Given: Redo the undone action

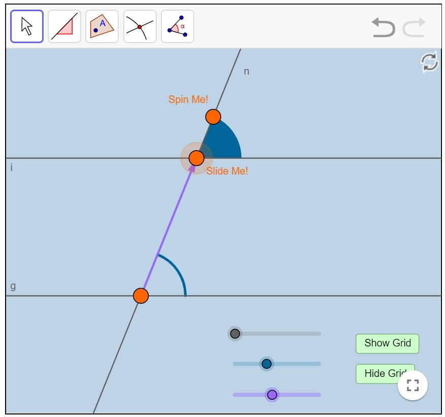Looking at the screenshot, I should point(415,27).
